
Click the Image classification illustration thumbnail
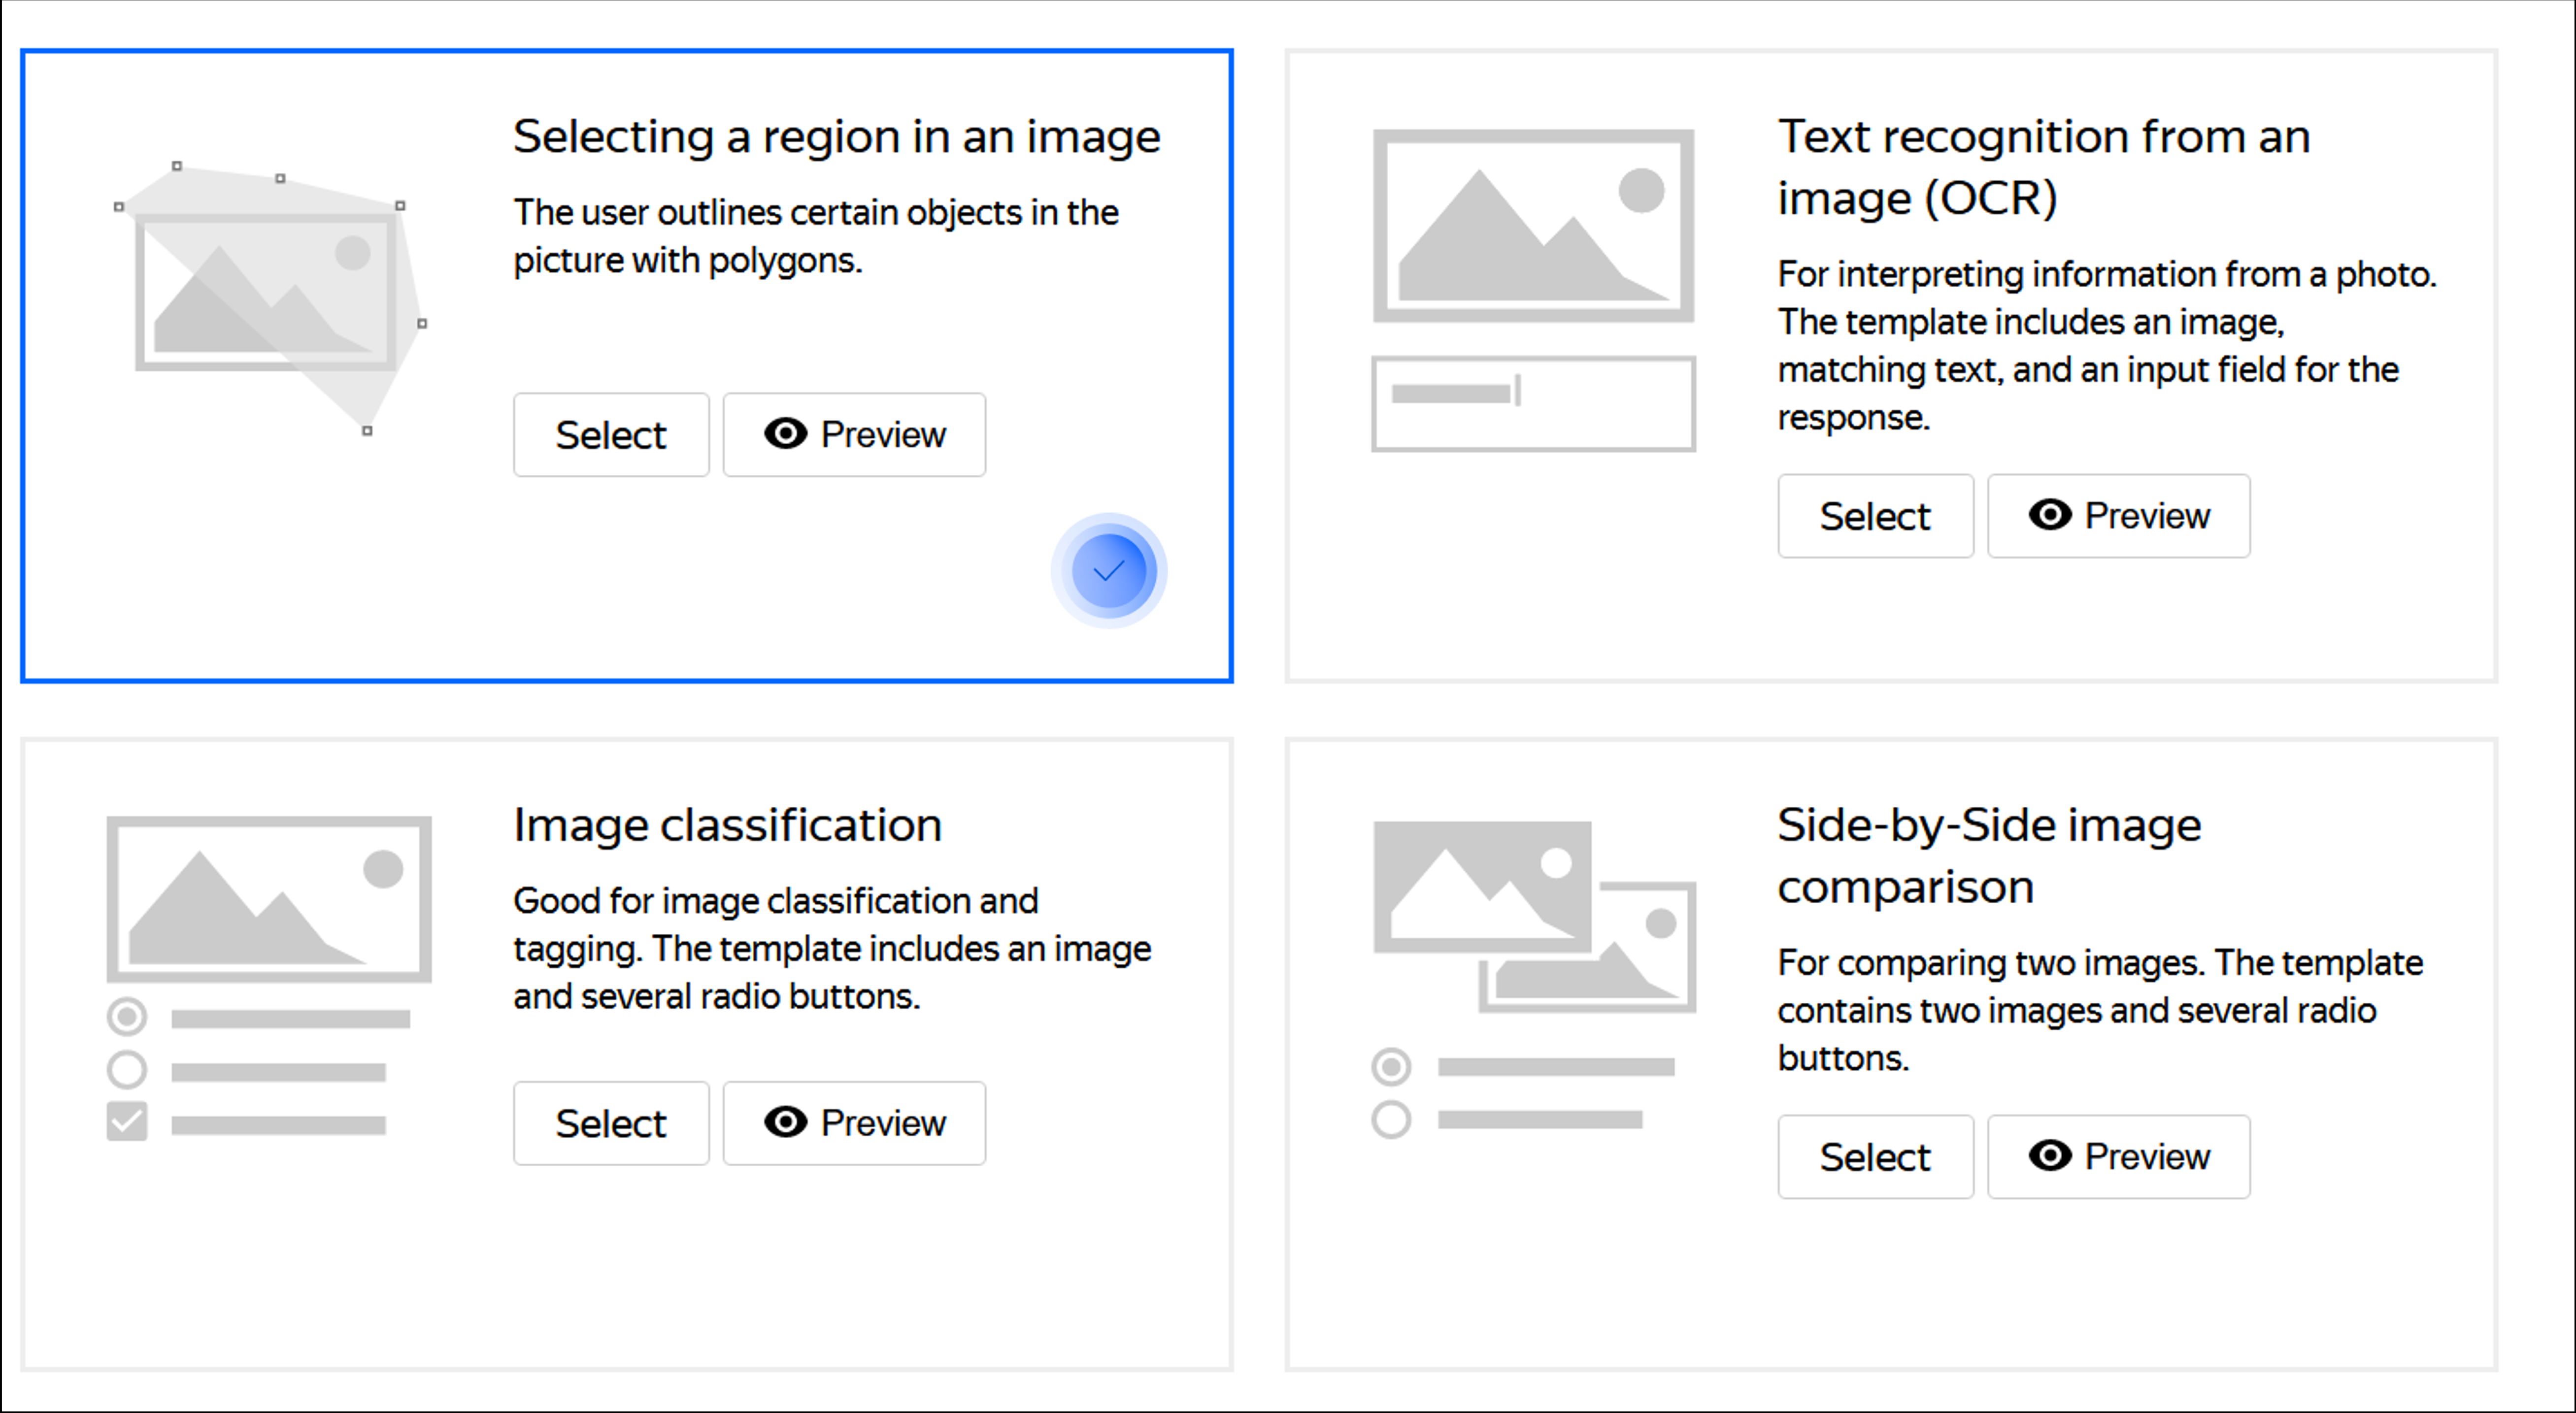coord(269,979)
